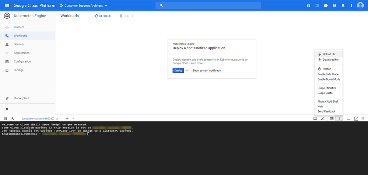Open Applications in the sidebar
Screen dimensions: 368x175
click(28, 53)
